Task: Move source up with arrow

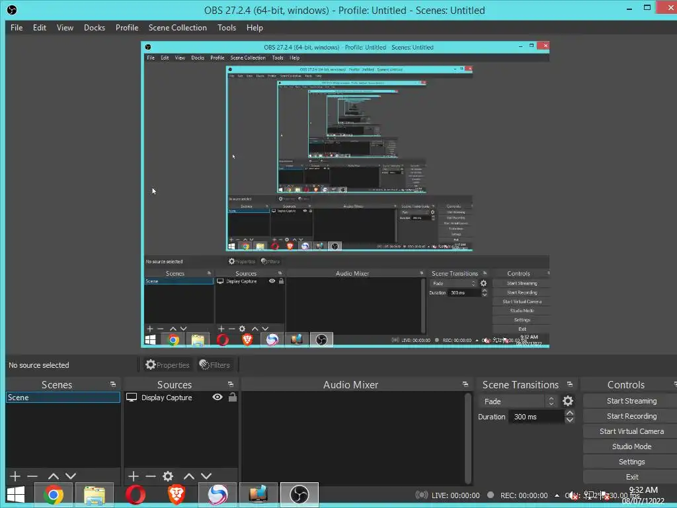Action: [x=188, y=476]
